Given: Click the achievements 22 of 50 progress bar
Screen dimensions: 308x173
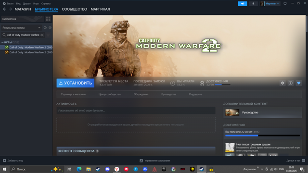Looking at the screenshot, I should click(x=262, y=136).
